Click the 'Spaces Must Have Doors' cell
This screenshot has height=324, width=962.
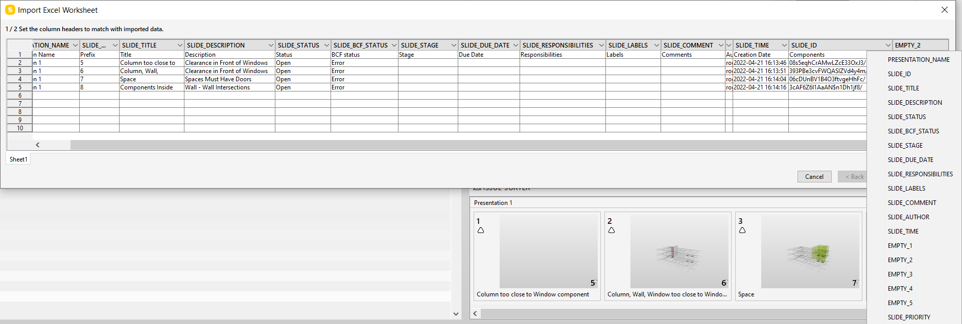(229, 79)
